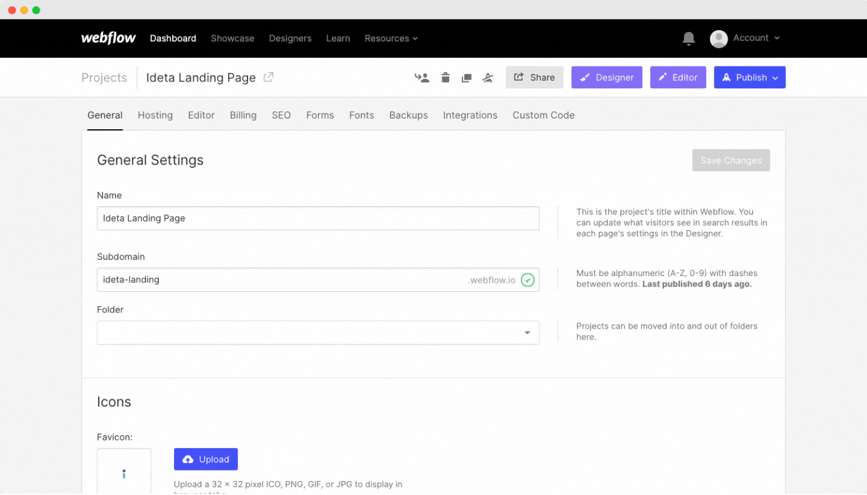Click the trash delete project icon
867x495 pixels.
445,78
